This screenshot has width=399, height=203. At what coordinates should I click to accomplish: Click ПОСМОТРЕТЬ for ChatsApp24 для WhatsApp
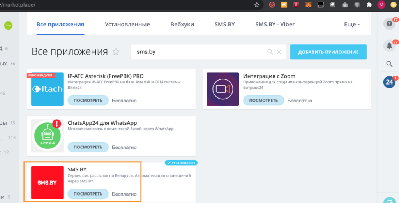click(x=88, y=147)
